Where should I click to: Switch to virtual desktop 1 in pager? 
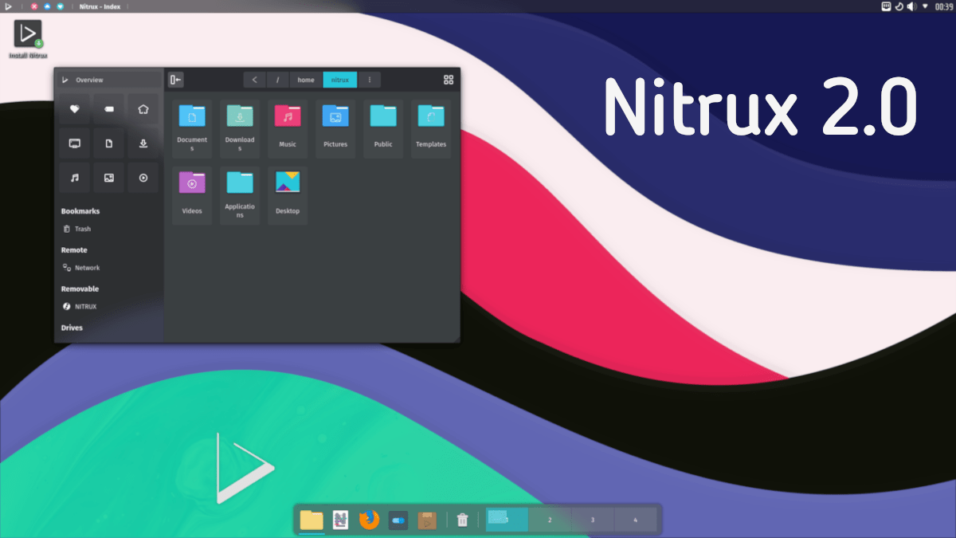pos(507,520)
